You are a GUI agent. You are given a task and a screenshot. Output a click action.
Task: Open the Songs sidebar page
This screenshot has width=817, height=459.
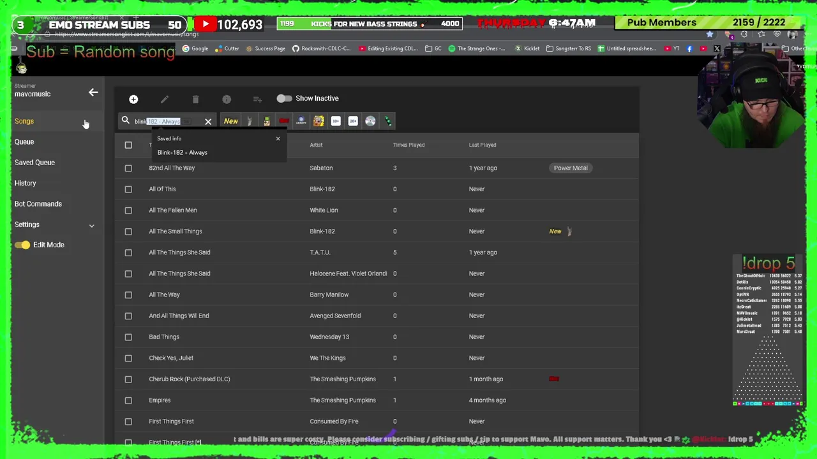click(24, 121)
